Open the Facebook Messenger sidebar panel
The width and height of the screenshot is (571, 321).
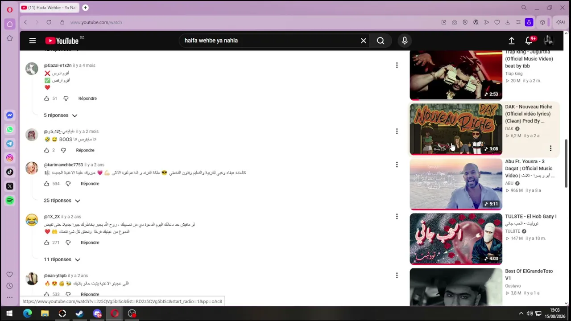click(x=10, y=115)
